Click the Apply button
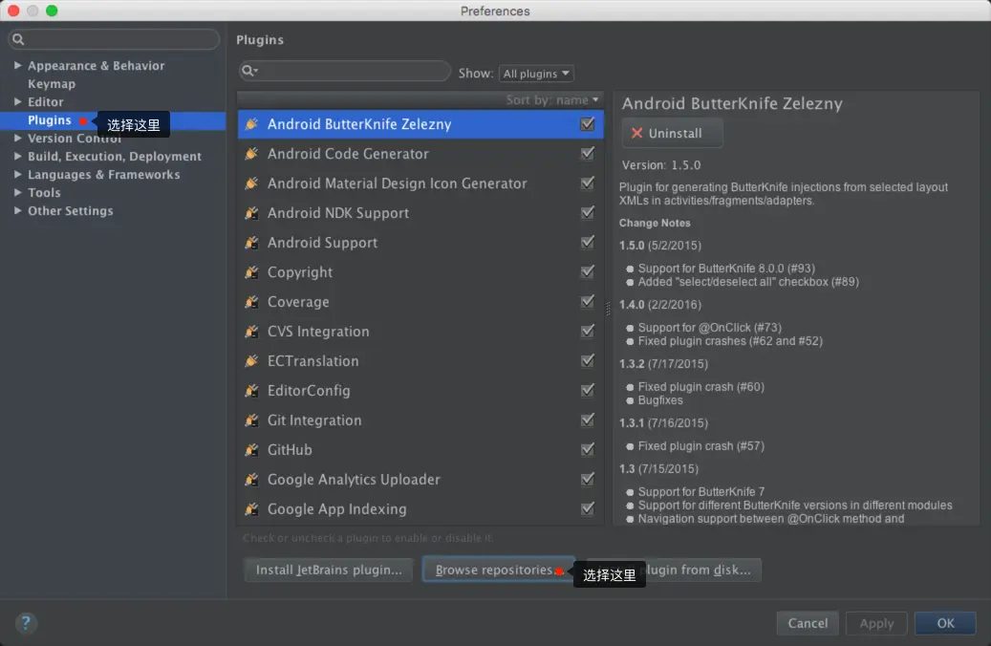The image size is (991, 646). [876, 623]
